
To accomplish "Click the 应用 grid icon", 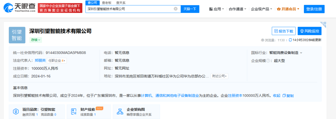I will (211, 9).
